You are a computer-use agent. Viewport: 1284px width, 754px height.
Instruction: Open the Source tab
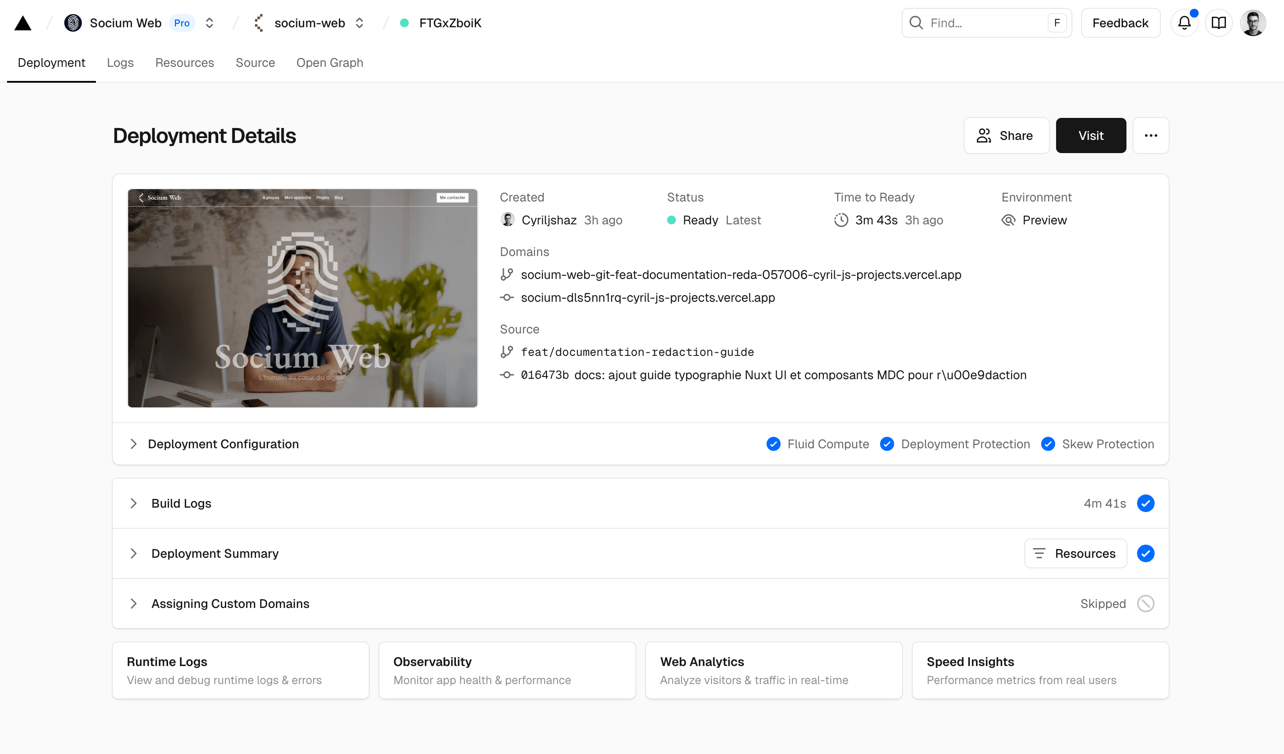(255, 62)
